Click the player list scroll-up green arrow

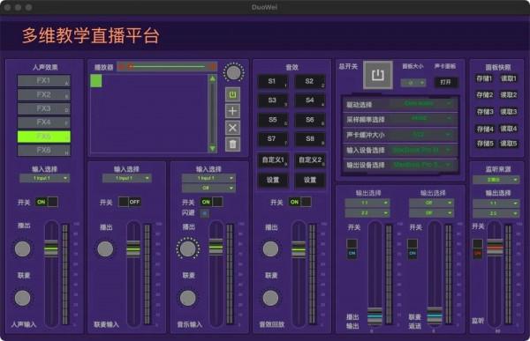coord(212,79)
